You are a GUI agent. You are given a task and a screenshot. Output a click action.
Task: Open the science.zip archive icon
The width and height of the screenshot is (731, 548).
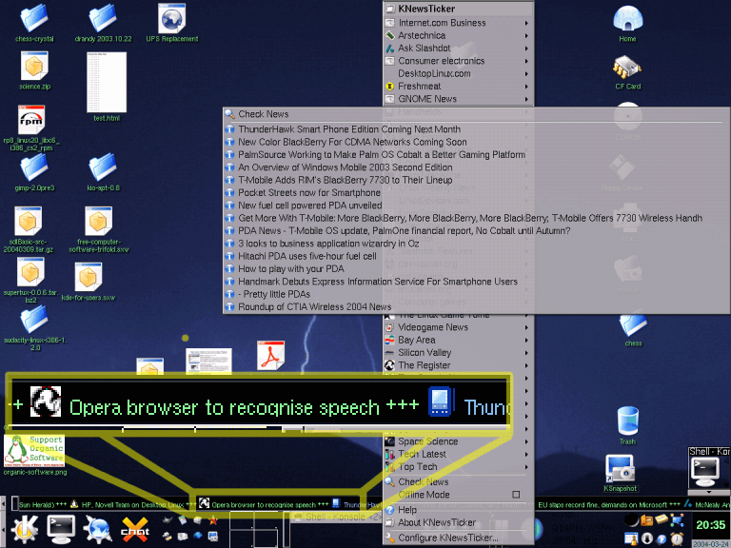point(35,67)
